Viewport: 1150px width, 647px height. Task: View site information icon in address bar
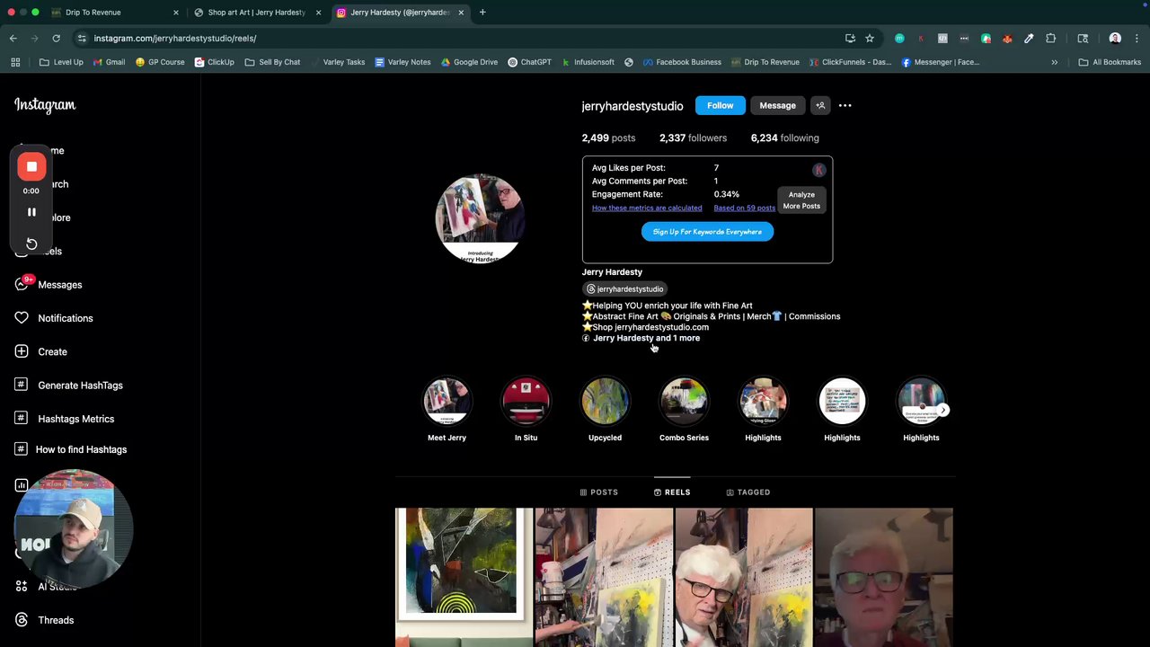[82, 39]
